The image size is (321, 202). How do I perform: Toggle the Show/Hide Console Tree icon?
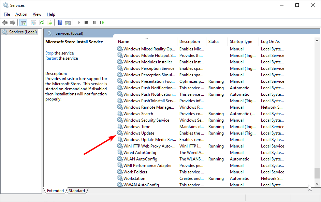click(x=23, y=22)
